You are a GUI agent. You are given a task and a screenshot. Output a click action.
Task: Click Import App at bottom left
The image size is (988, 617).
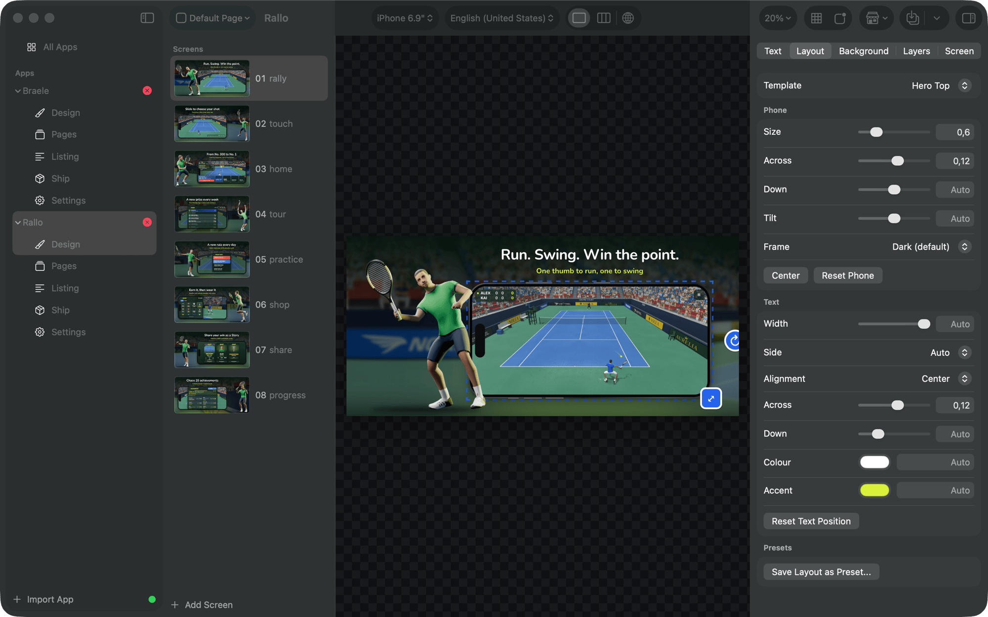coord(43,599)
